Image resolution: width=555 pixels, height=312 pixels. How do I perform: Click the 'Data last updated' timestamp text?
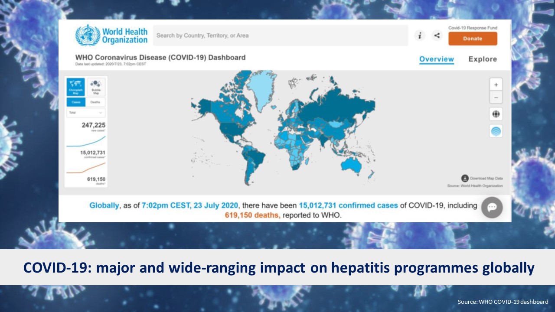[x=111, y=64]
